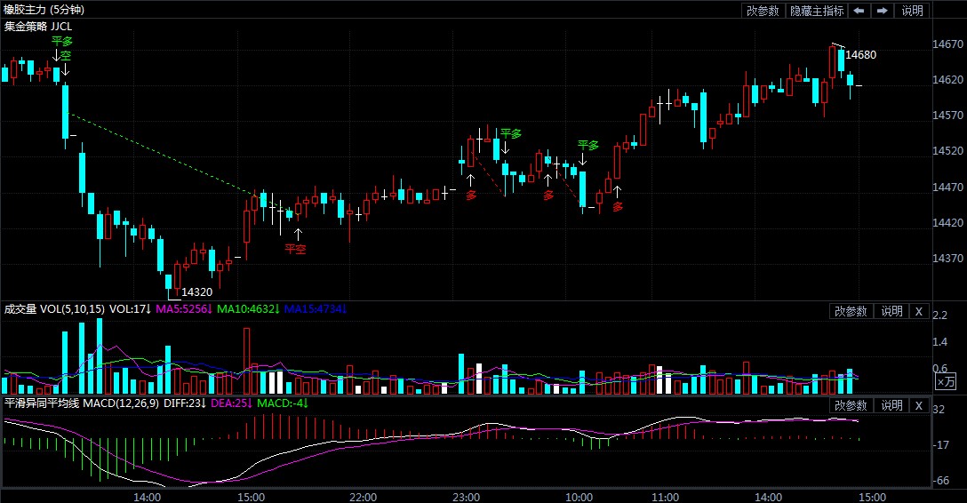
Task: Click the 平多 signal at top left
Action: [61, 41]
